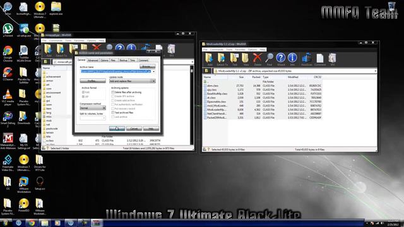The width and height of the screenshot is (404, 227).
Task: Open Malwarebytes Anti-Malware desktop icon
Action: pyautogui.click(x=8, y=141)
